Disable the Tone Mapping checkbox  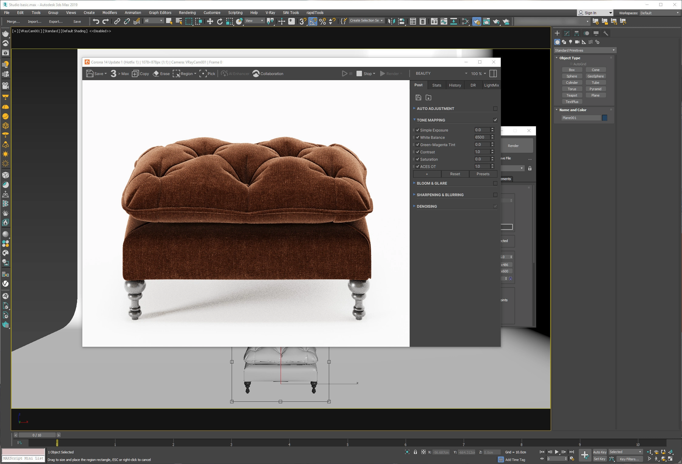pos(495,120)
